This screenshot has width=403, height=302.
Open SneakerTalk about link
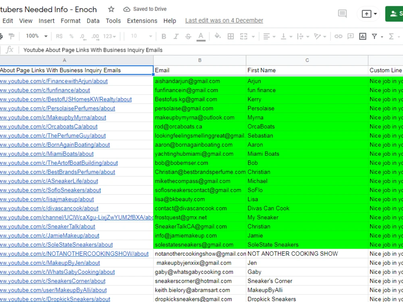point(48,226)
